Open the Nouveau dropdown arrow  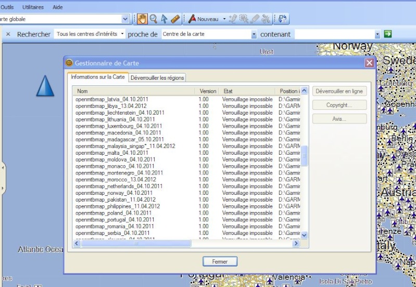point(224,19)
